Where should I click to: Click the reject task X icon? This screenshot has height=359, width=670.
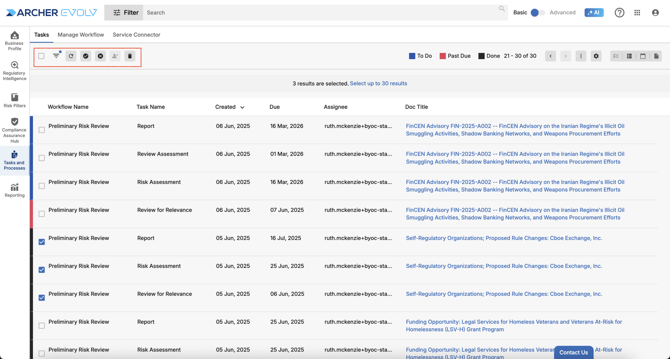tap(100, 56)
